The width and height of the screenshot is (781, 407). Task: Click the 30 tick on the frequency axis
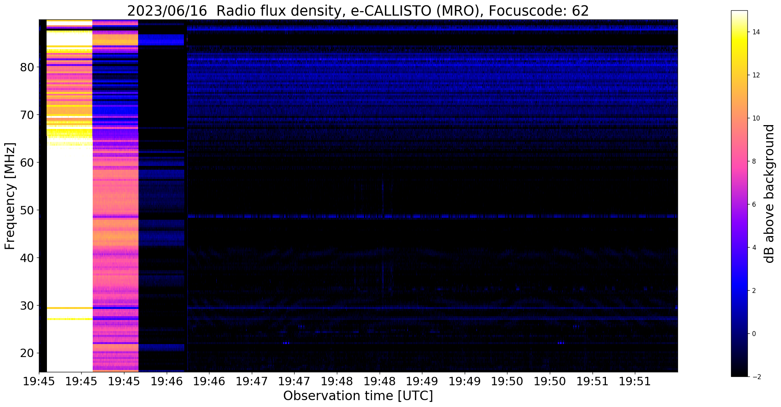click(27, 306)
